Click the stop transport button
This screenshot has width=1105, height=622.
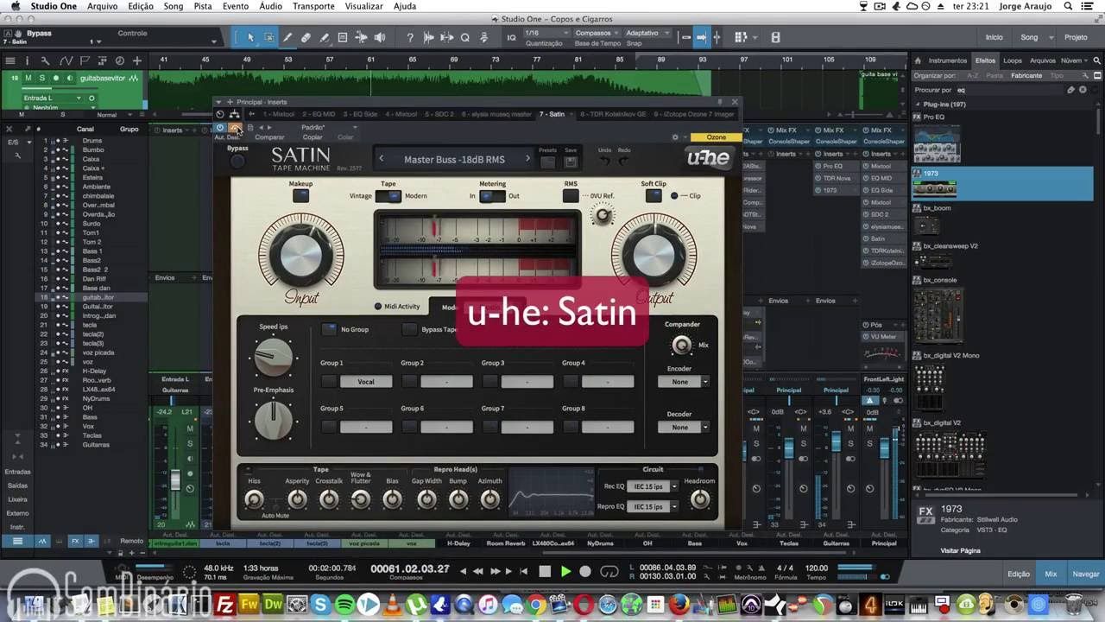545,571
